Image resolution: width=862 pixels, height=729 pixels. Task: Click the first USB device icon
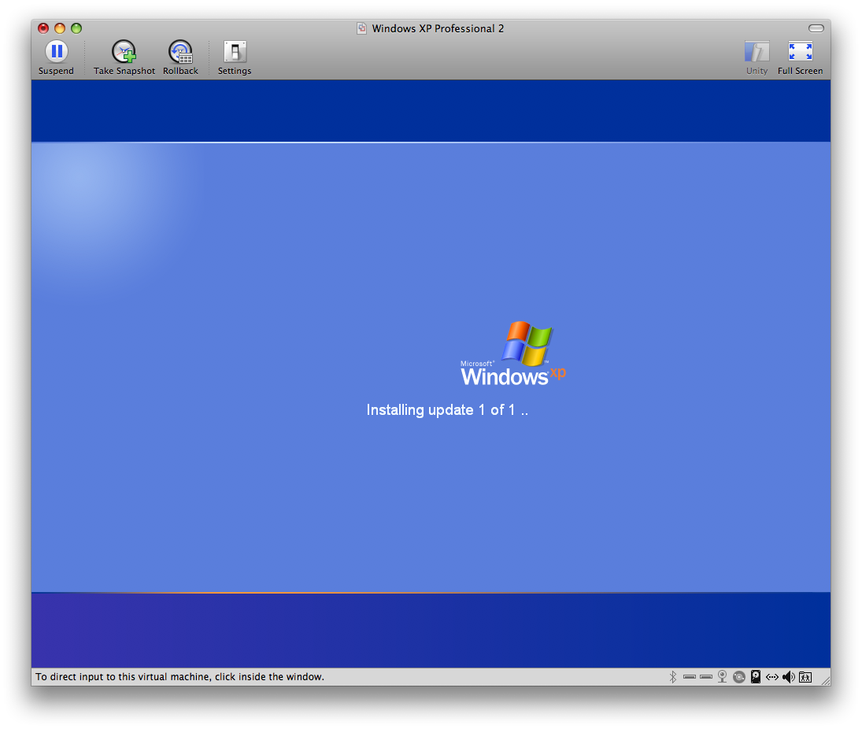[690, 677]
